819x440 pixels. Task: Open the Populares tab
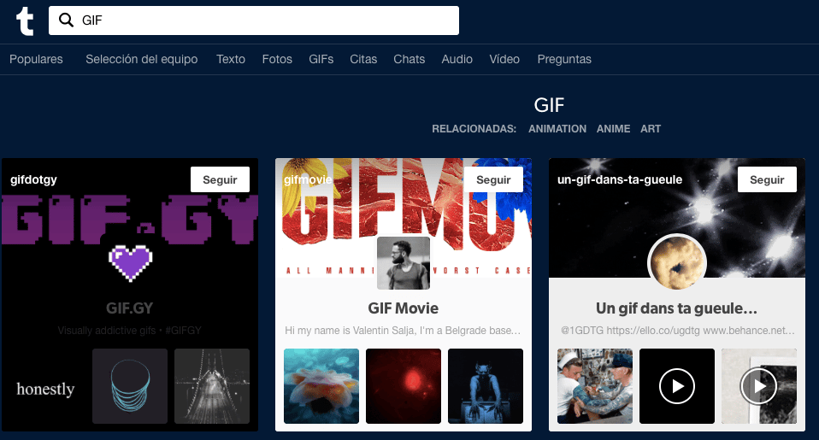(36, 60)
